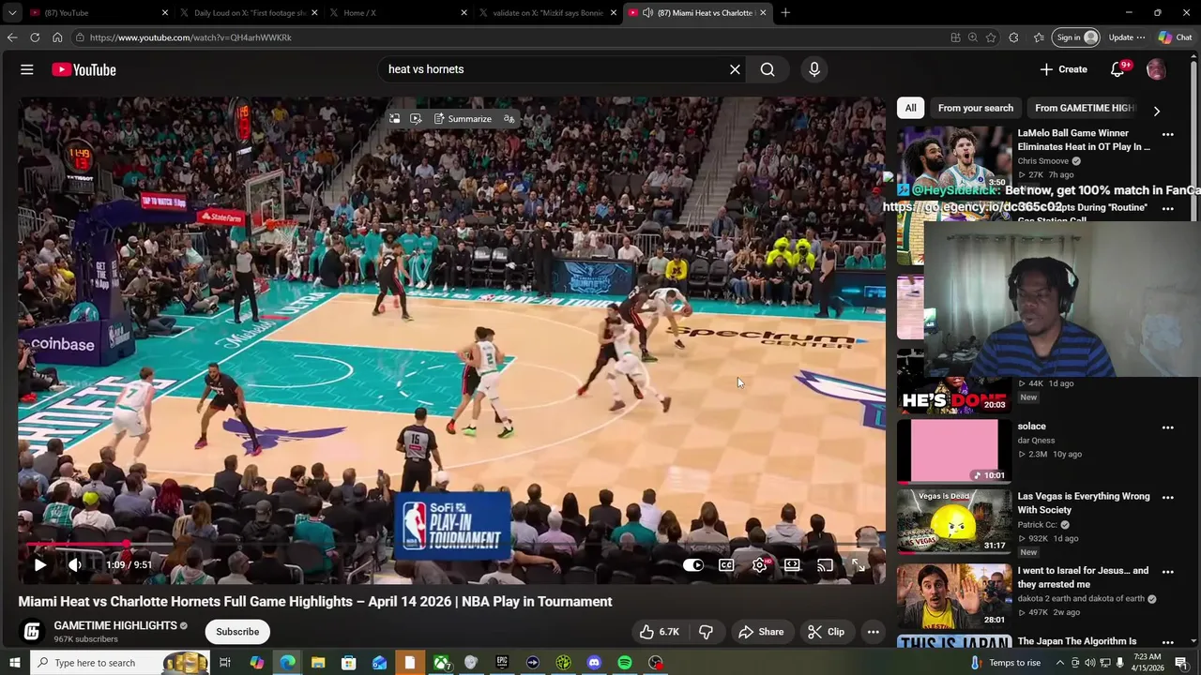Open options for LaMelo Ball Game Winner video

[1168, 134]
